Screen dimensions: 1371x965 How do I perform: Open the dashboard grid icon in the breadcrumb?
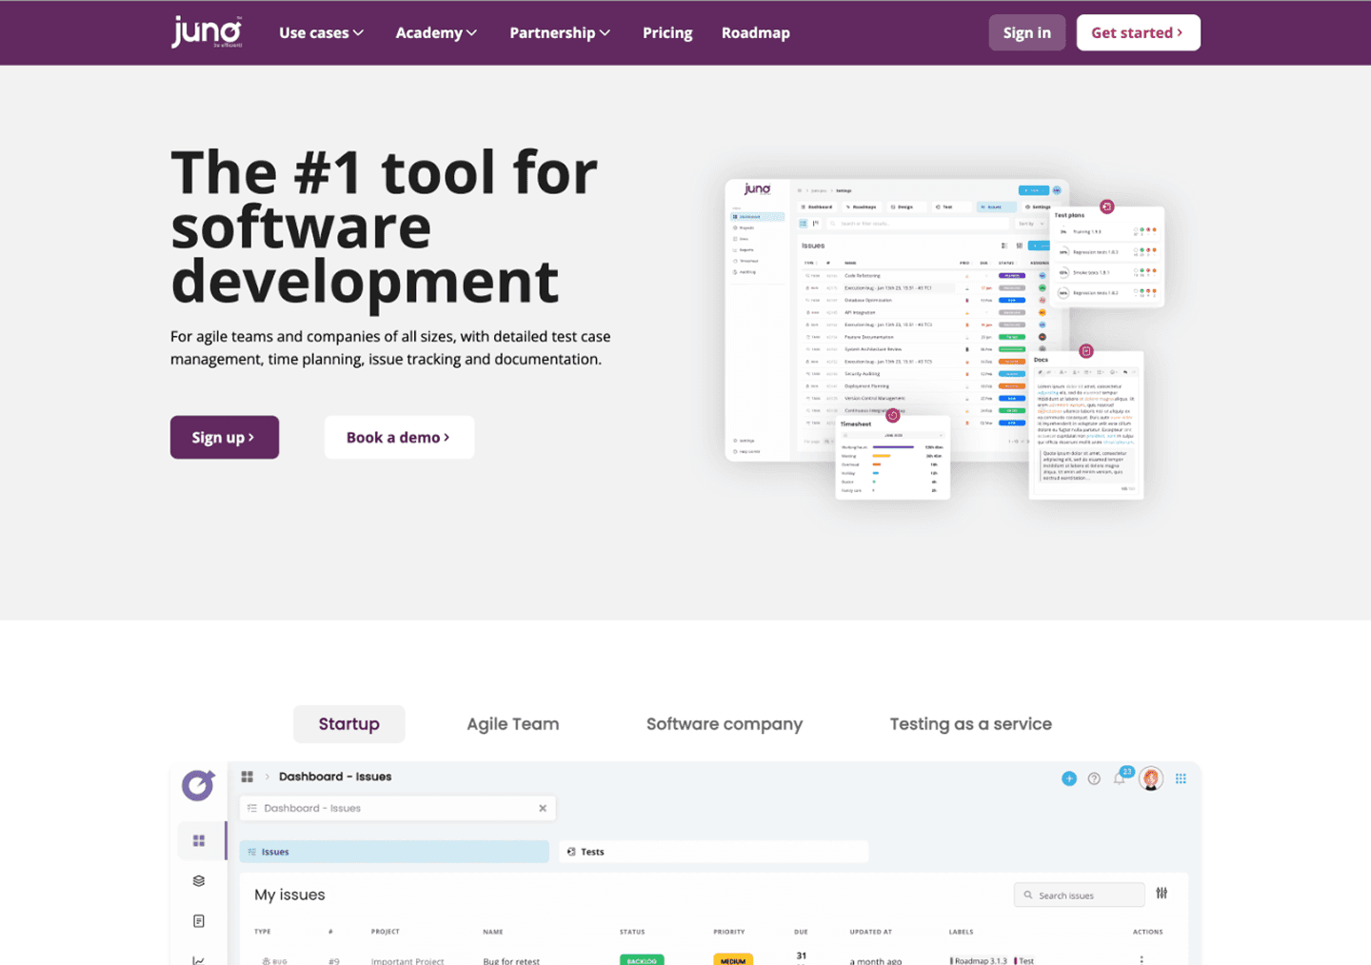248,777
